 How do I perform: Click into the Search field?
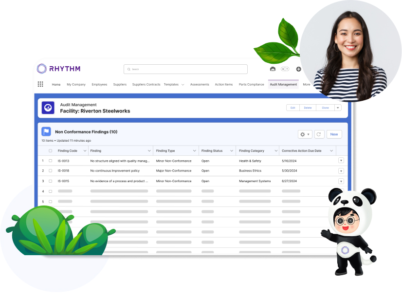pos(185,69)
